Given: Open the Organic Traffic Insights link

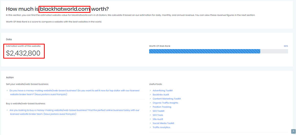Looking at the screenshot, I should [x=165, y=103].
